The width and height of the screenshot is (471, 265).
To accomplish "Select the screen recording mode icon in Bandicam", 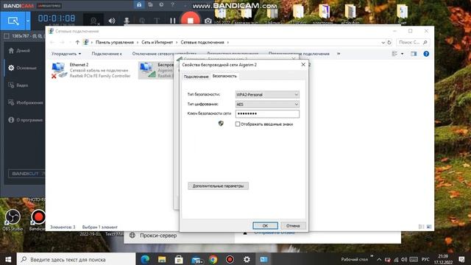I will click(13, 21).
